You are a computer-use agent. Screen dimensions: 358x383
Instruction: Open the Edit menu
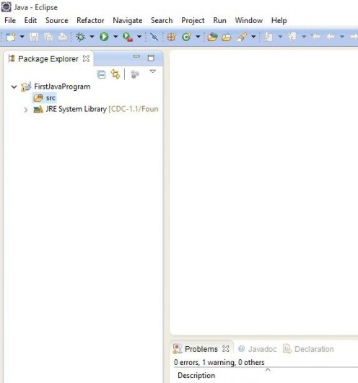30,20
